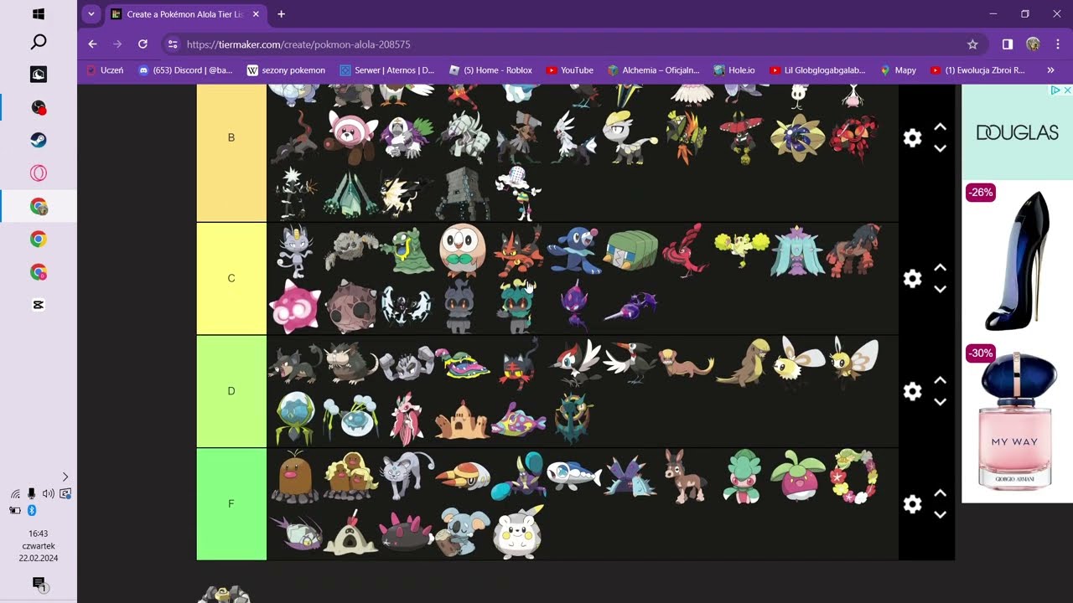Open the Home - Roblox bookmark
Screen dimensions: 1073x603
point(490,70)
